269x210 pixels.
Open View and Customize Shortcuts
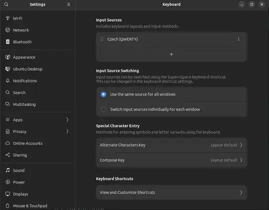tap(171, 193)
